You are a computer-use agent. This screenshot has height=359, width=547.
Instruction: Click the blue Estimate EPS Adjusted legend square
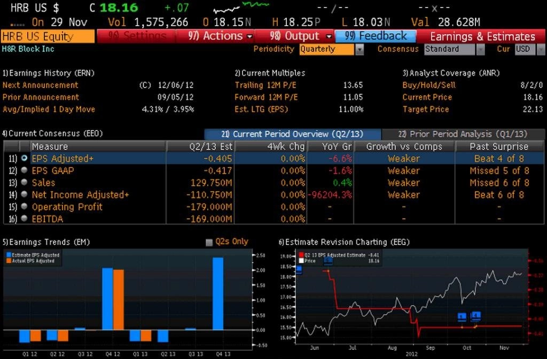(9, 255)
